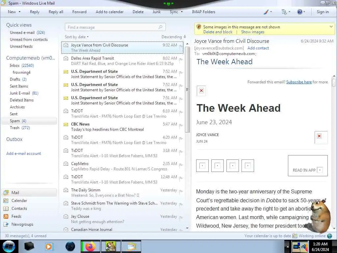The image size is (337, 253).
Task: Click the first blocked share icon box
Action: click(x=202, y=166)
